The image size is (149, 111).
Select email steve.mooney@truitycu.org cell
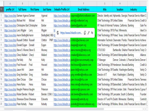pyautogui.click(x=84, y=50)
